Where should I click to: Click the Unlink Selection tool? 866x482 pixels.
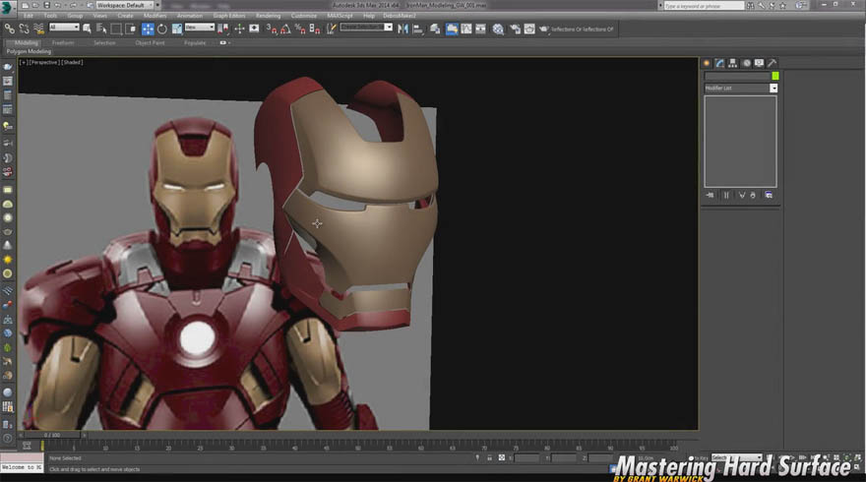point(24,29)
